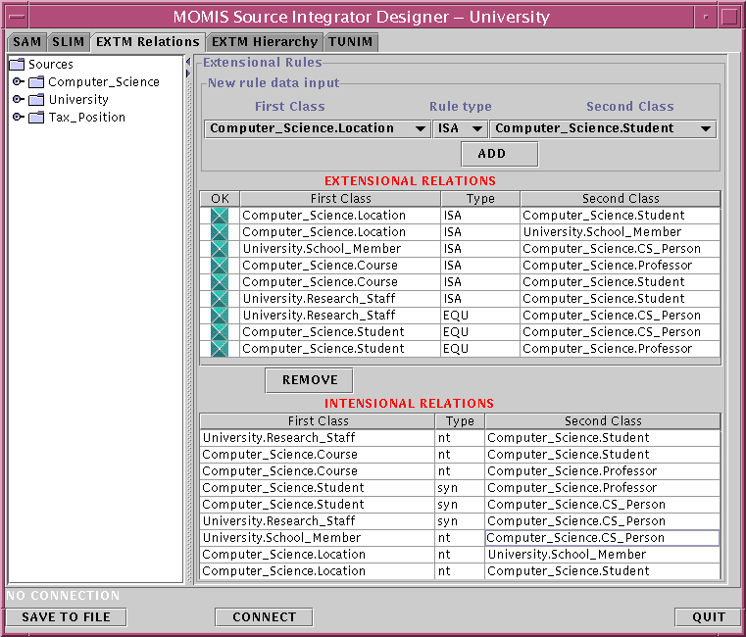This screenshot has width=746, height=637.
Task: Toggle OK checkbox for last Computer_Science.Student EQU row
Action: click(219, 349)
